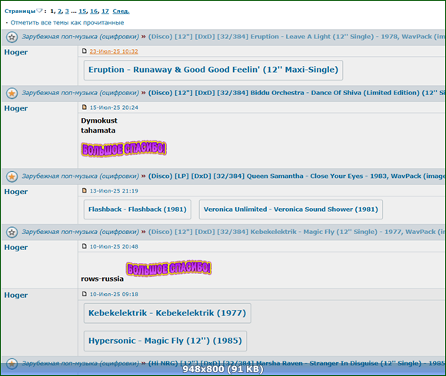This screenshot has height=376, width=446.
Task: Click Hypersonic - Magic Fly (12") (1985) button
Action: 165,341
